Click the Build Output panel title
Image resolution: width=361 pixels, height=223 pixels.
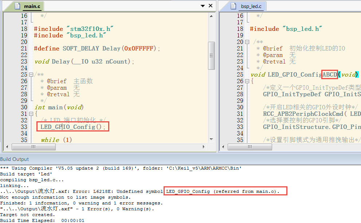15,159
